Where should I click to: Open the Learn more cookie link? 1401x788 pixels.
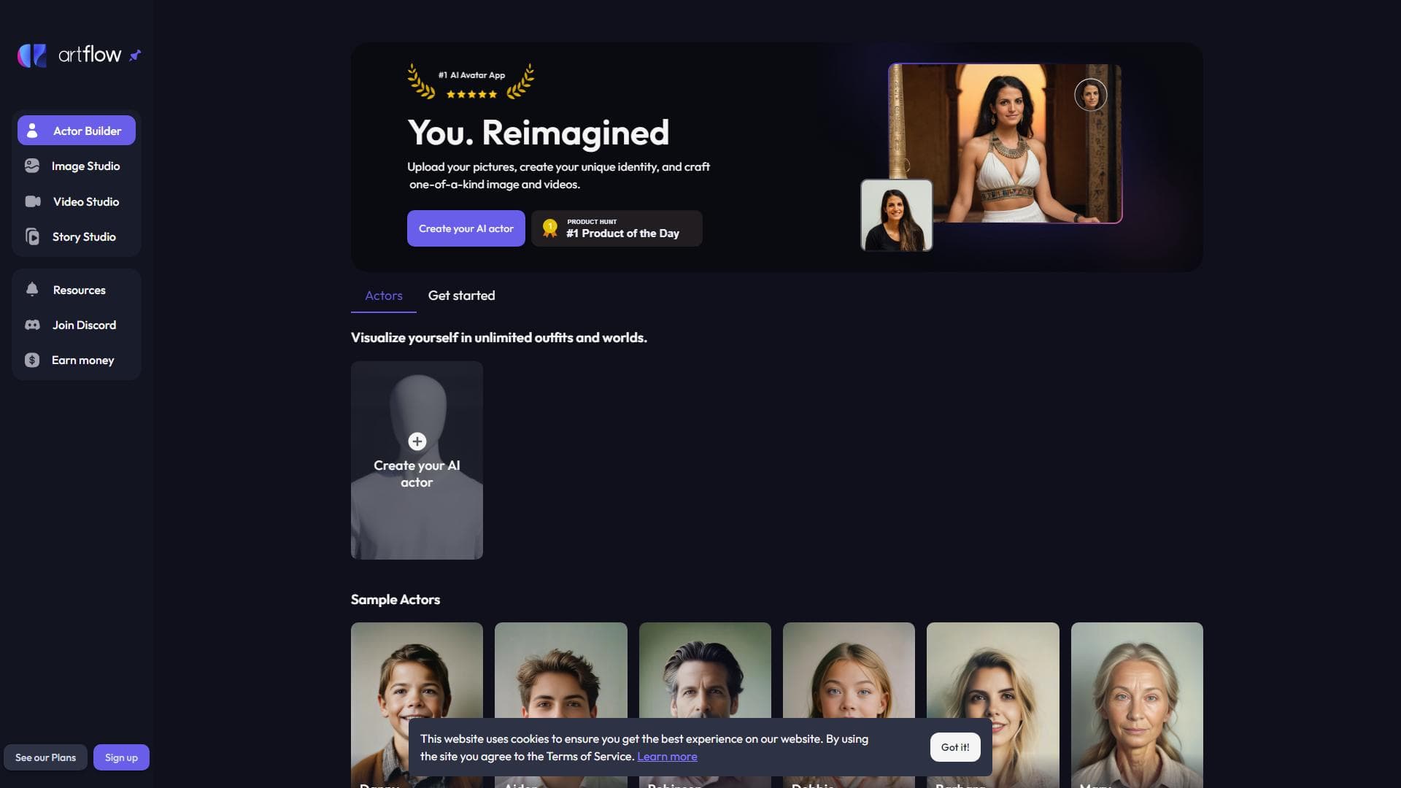667,757
